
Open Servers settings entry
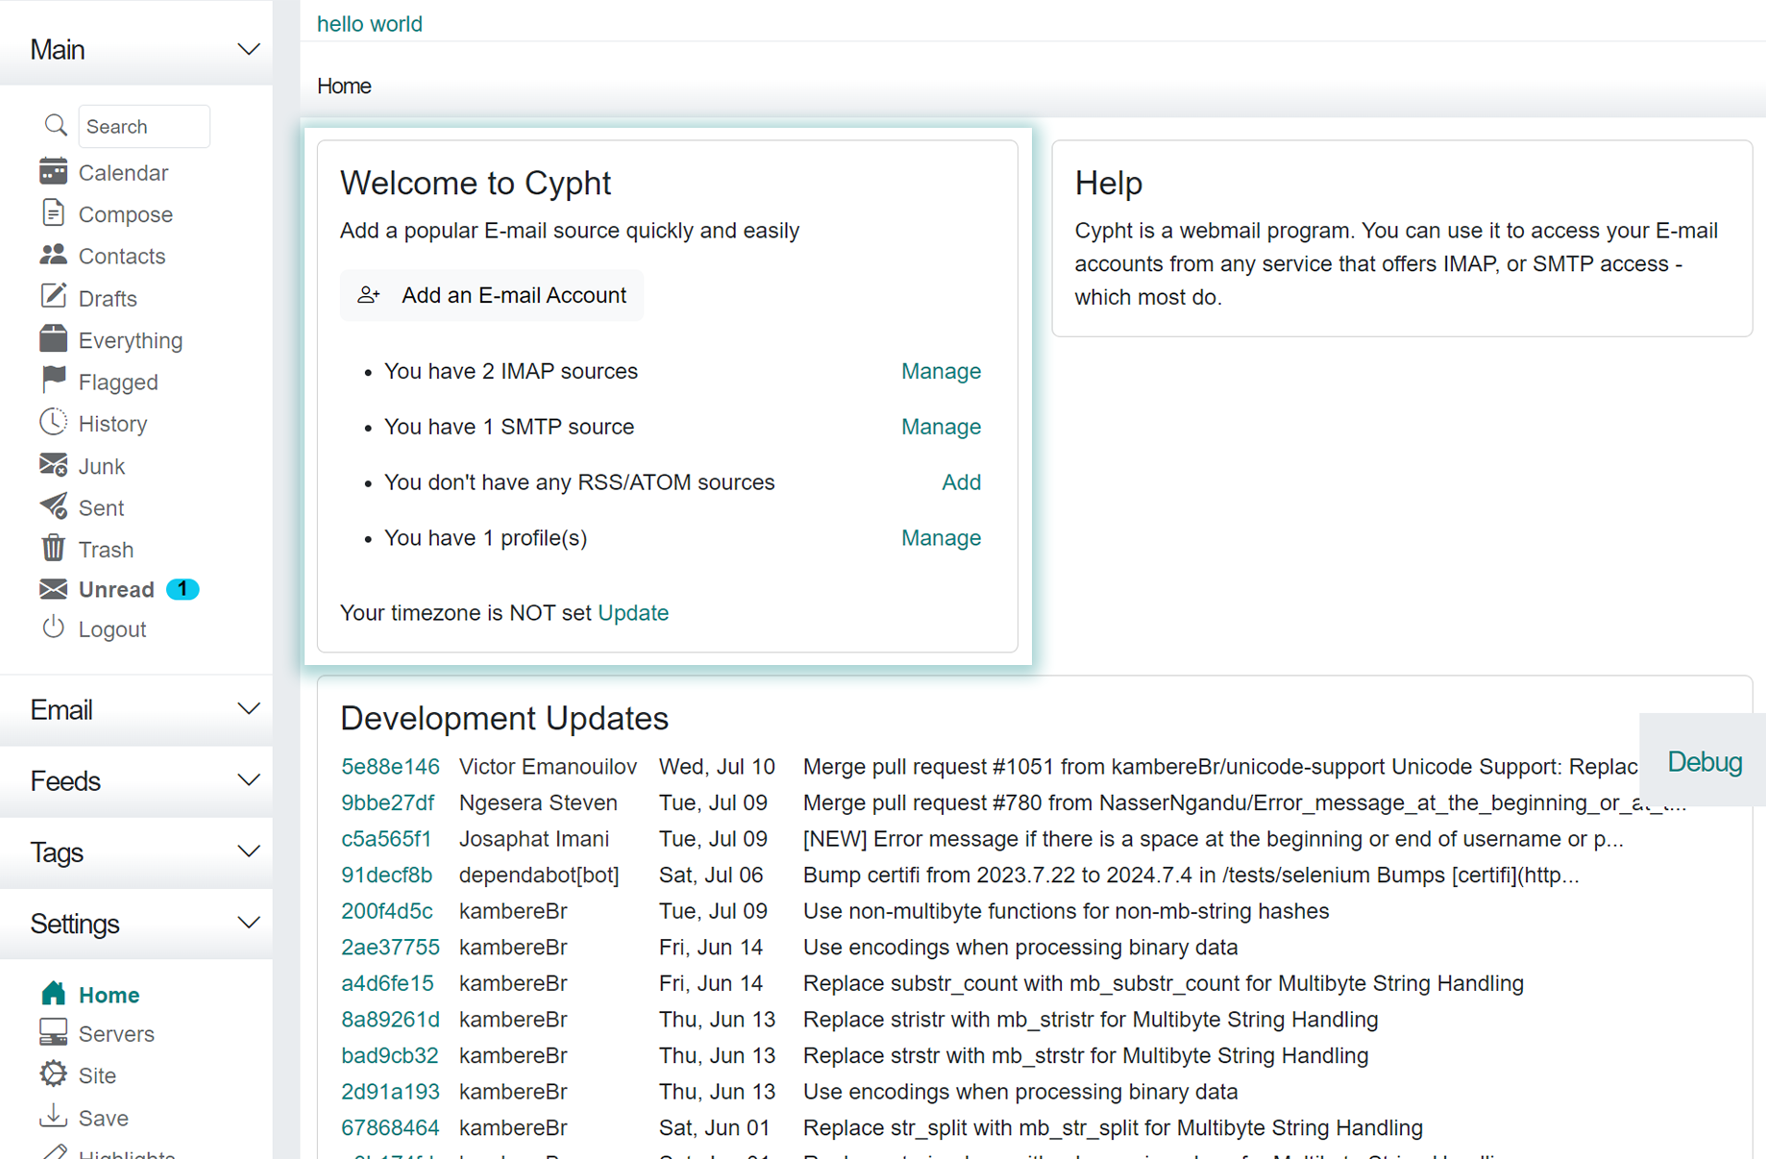(x=116, y=1034)
